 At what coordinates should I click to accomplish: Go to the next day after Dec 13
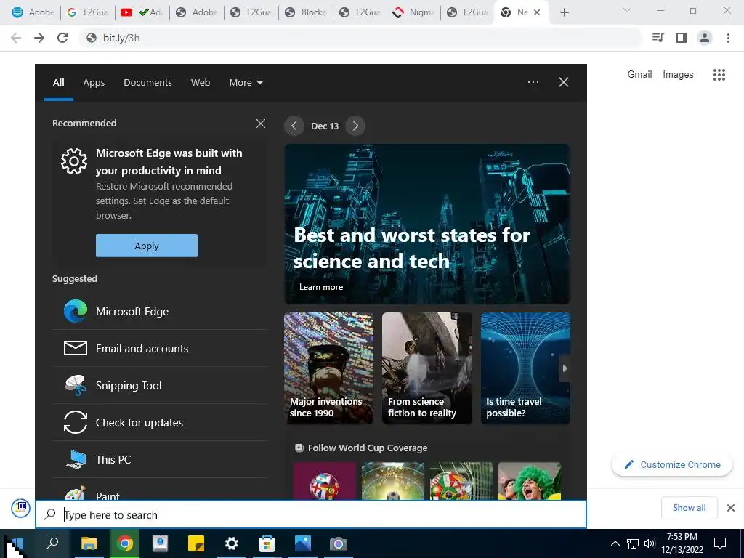click(x=355, y=126)
